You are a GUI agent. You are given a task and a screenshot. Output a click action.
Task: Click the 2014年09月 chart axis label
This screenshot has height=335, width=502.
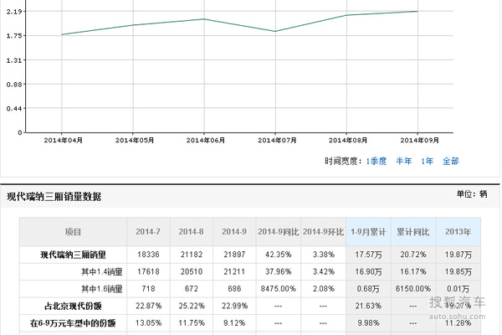(417, 140)
